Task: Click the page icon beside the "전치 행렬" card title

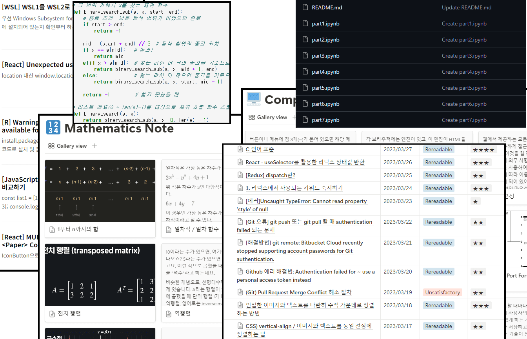Action: [x=52, y=314]
